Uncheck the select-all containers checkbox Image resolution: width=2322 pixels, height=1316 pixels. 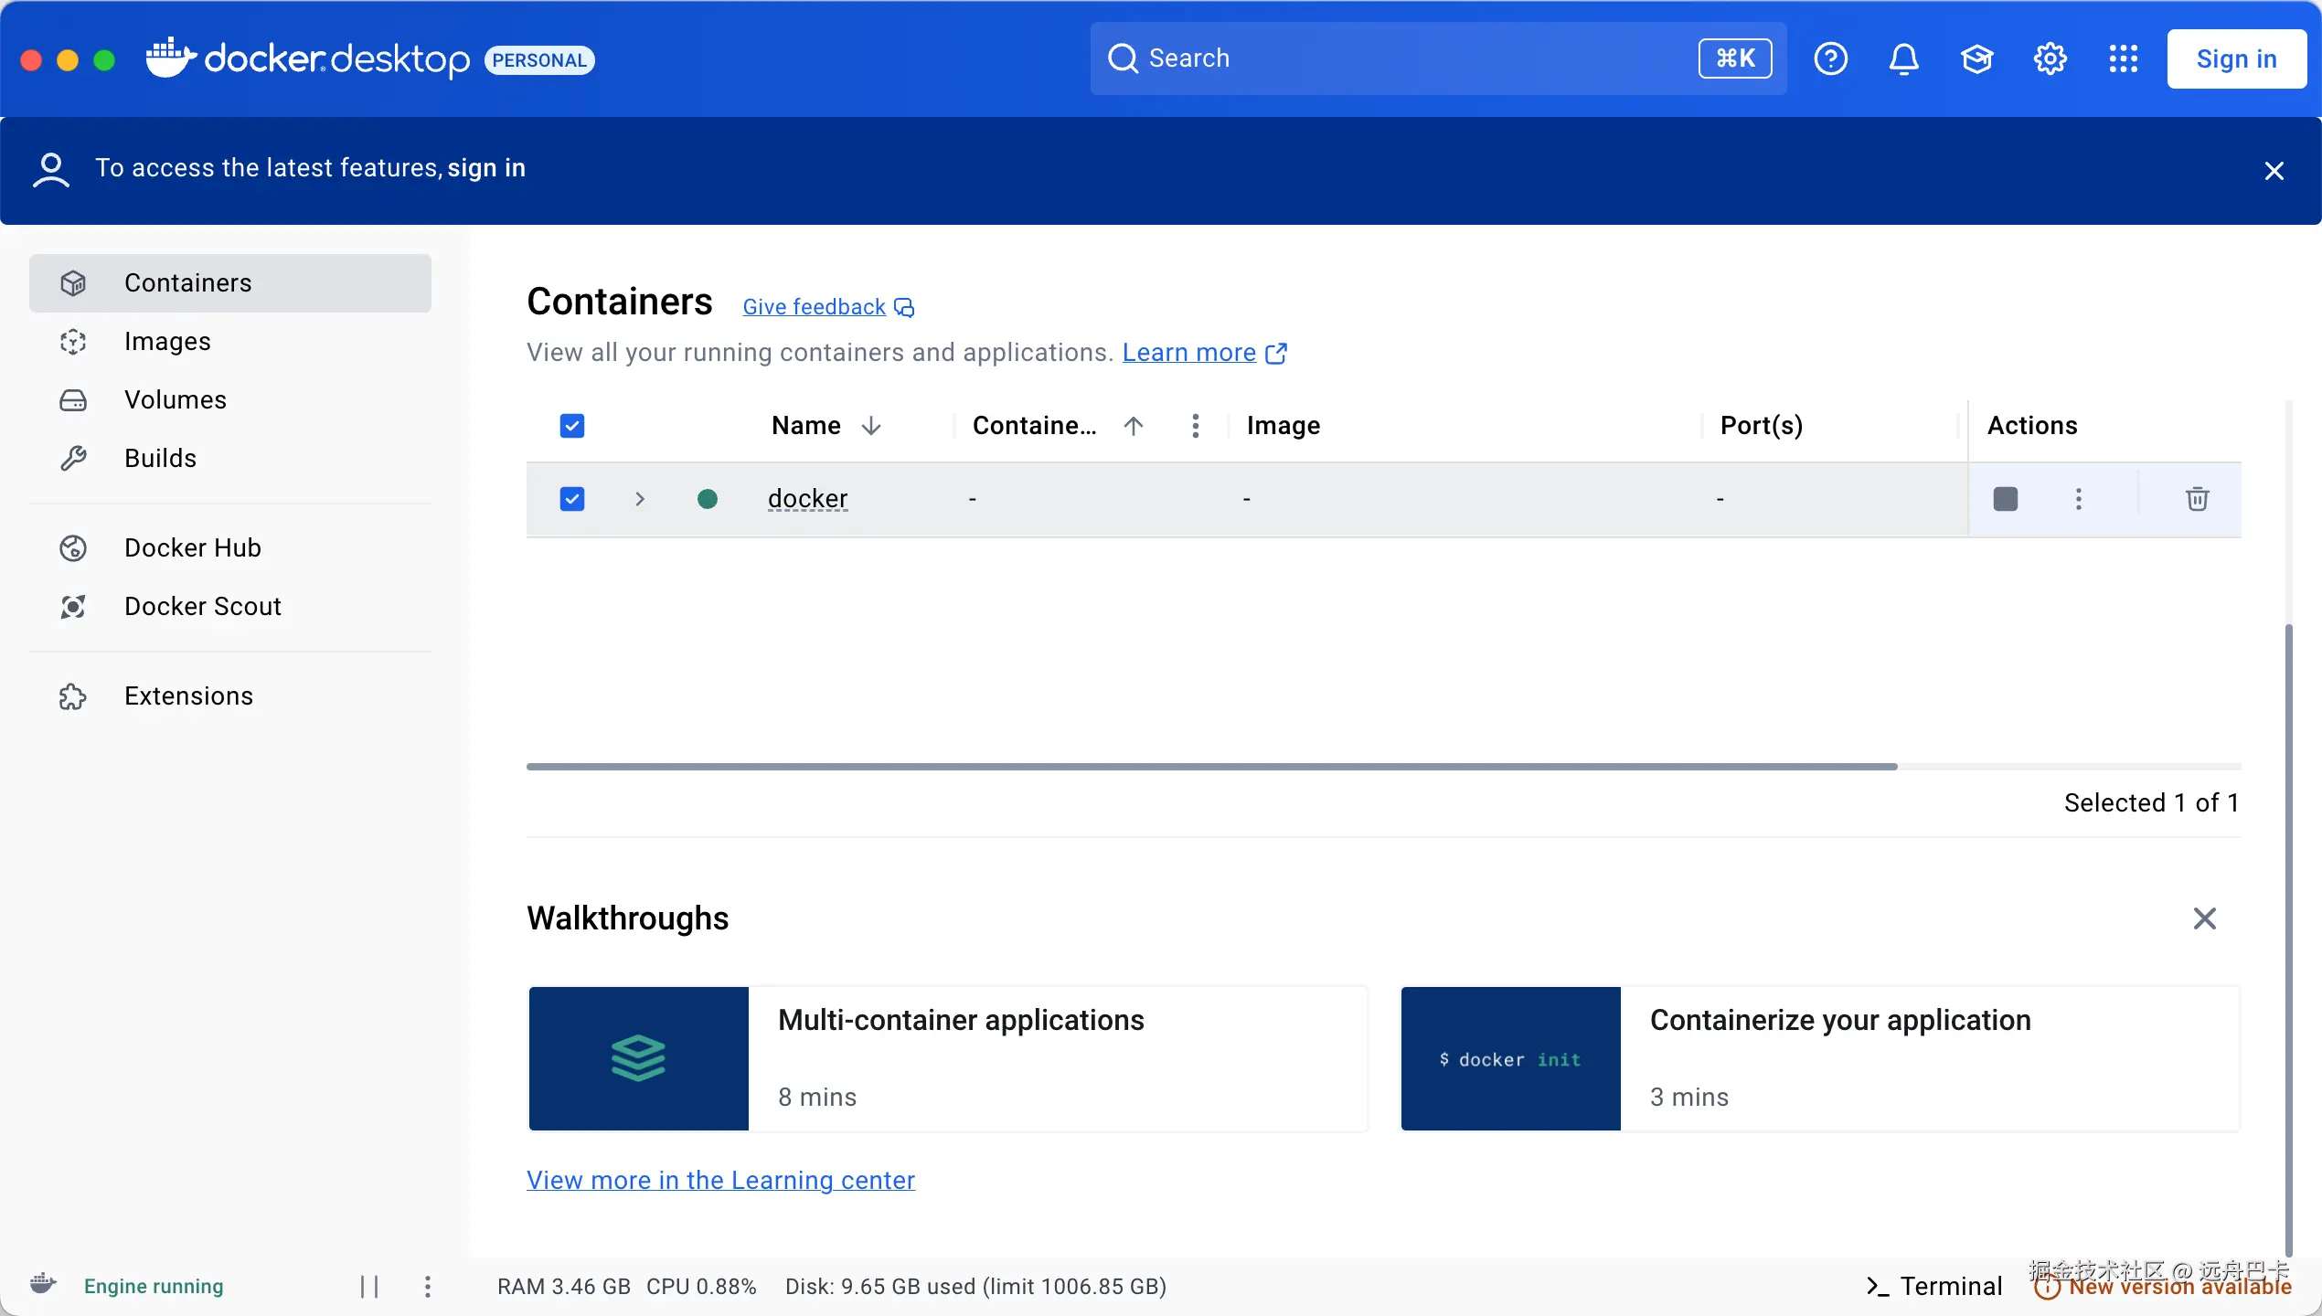pyautogui.click(x=572, y=426)
